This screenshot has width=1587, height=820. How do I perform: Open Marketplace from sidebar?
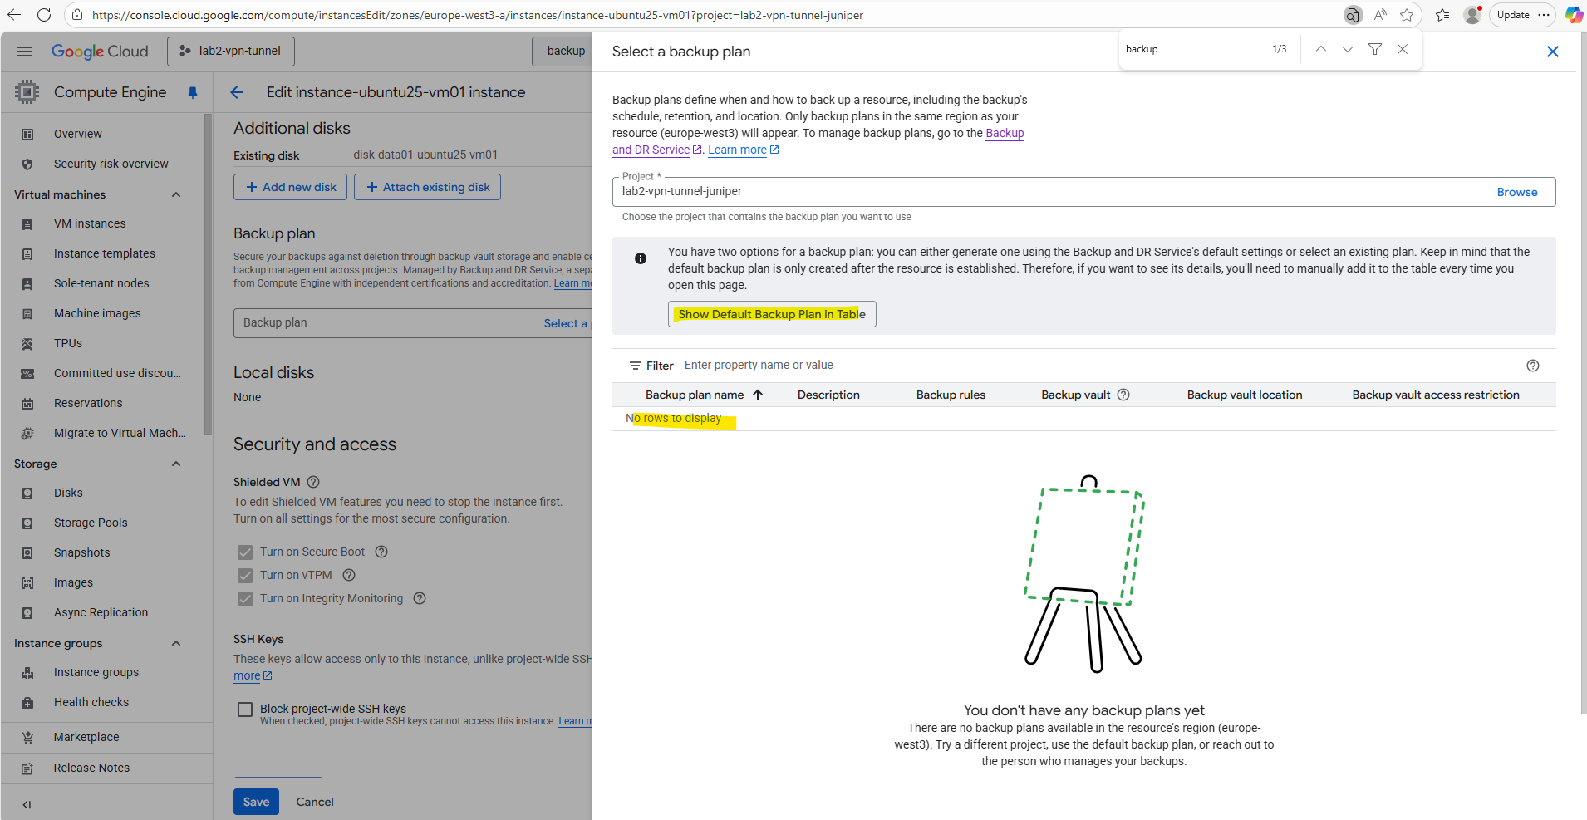click(86, 737)
